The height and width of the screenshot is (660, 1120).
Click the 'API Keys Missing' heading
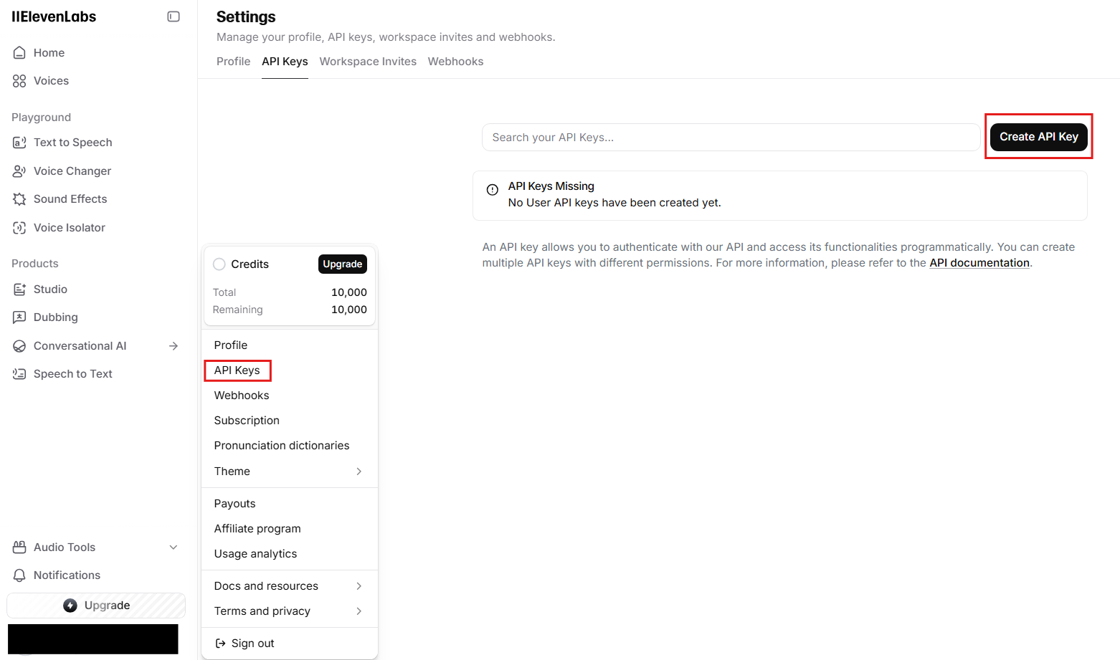551,186
